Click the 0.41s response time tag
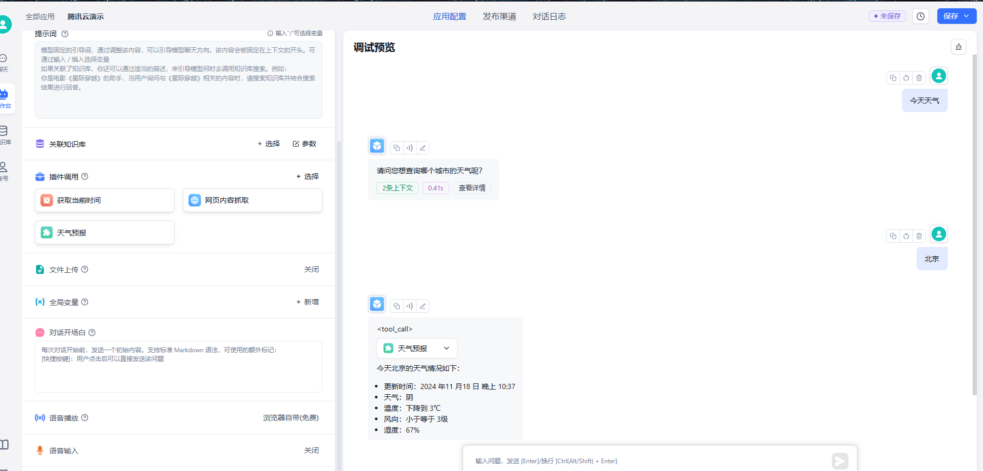 436,188
